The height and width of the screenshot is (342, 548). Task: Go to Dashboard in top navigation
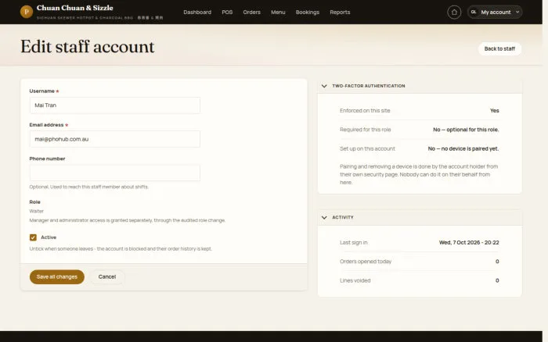pos(197,12)
